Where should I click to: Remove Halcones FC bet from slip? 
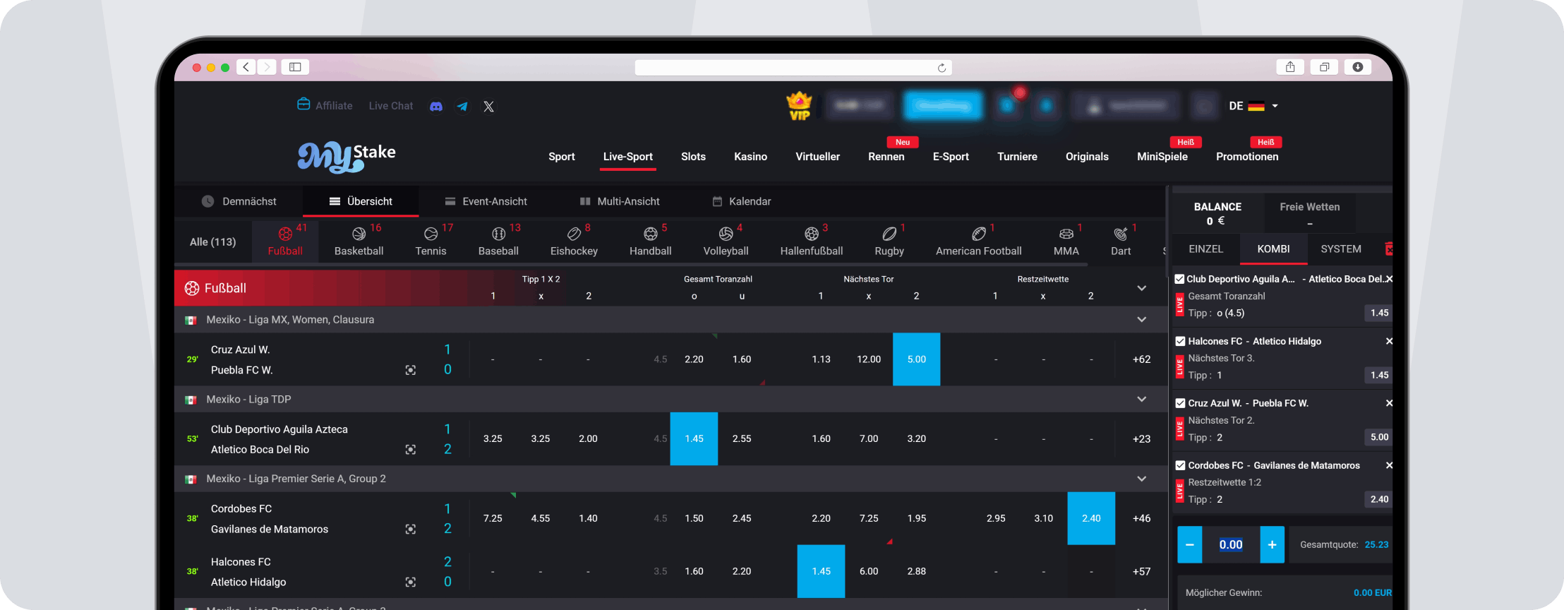tap(1389, 341)
